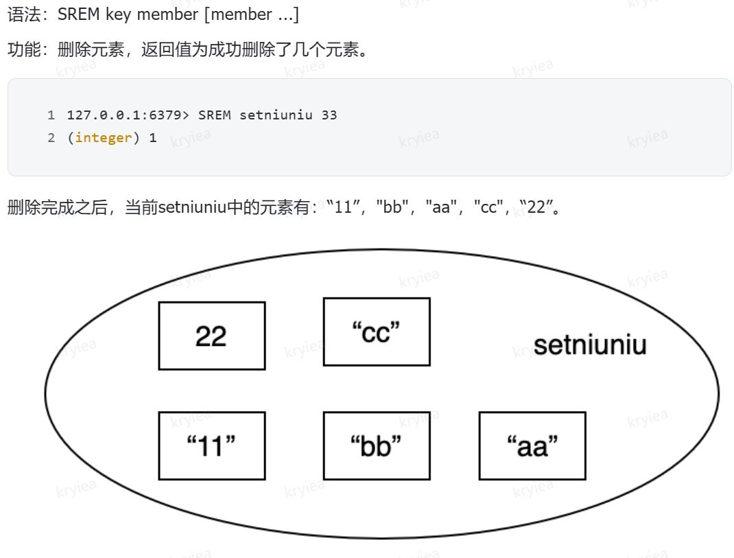Click the "aa" box in the diagram

coord(532,445)
